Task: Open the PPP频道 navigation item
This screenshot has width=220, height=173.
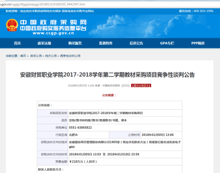Action: (x=198, y=43)
